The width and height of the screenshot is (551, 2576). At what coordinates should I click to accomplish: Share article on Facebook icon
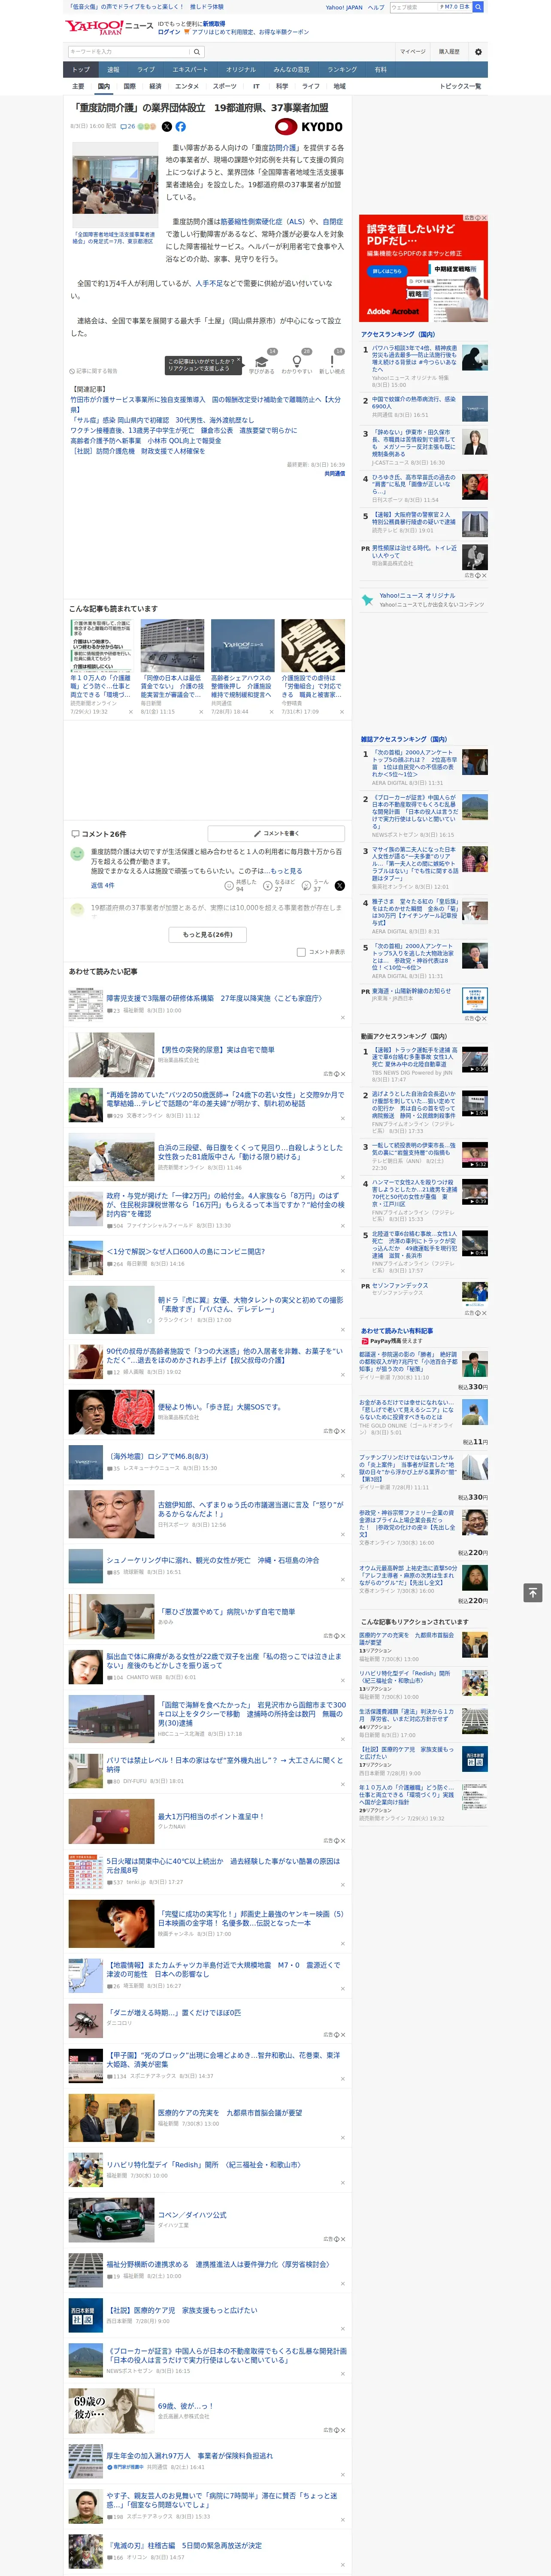181,127
